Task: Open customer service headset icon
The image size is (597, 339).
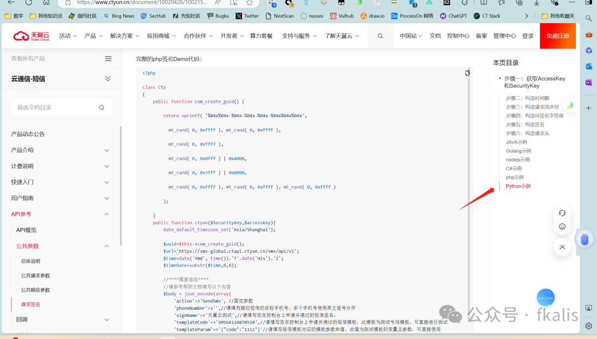Action: pos(562,213)
